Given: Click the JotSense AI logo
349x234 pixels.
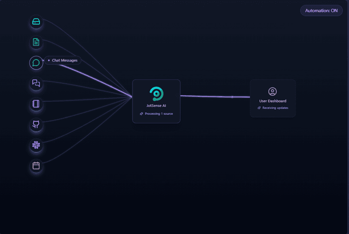Looking at the screenshot, I should pyautogui.click(x=156, y=94).
